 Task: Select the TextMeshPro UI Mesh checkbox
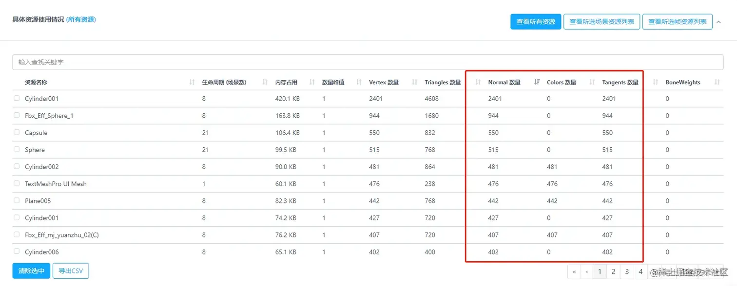16,183
